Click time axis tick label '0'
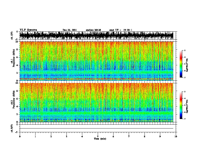This screenshot has height=153, width=198. (x=20, y=136)
